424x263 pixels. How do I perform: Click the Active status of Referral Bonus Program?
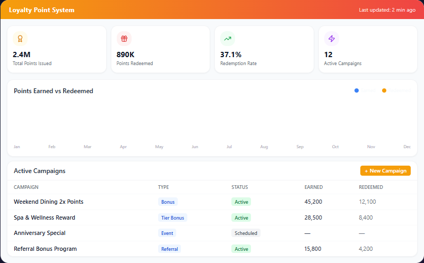[241, 249]
